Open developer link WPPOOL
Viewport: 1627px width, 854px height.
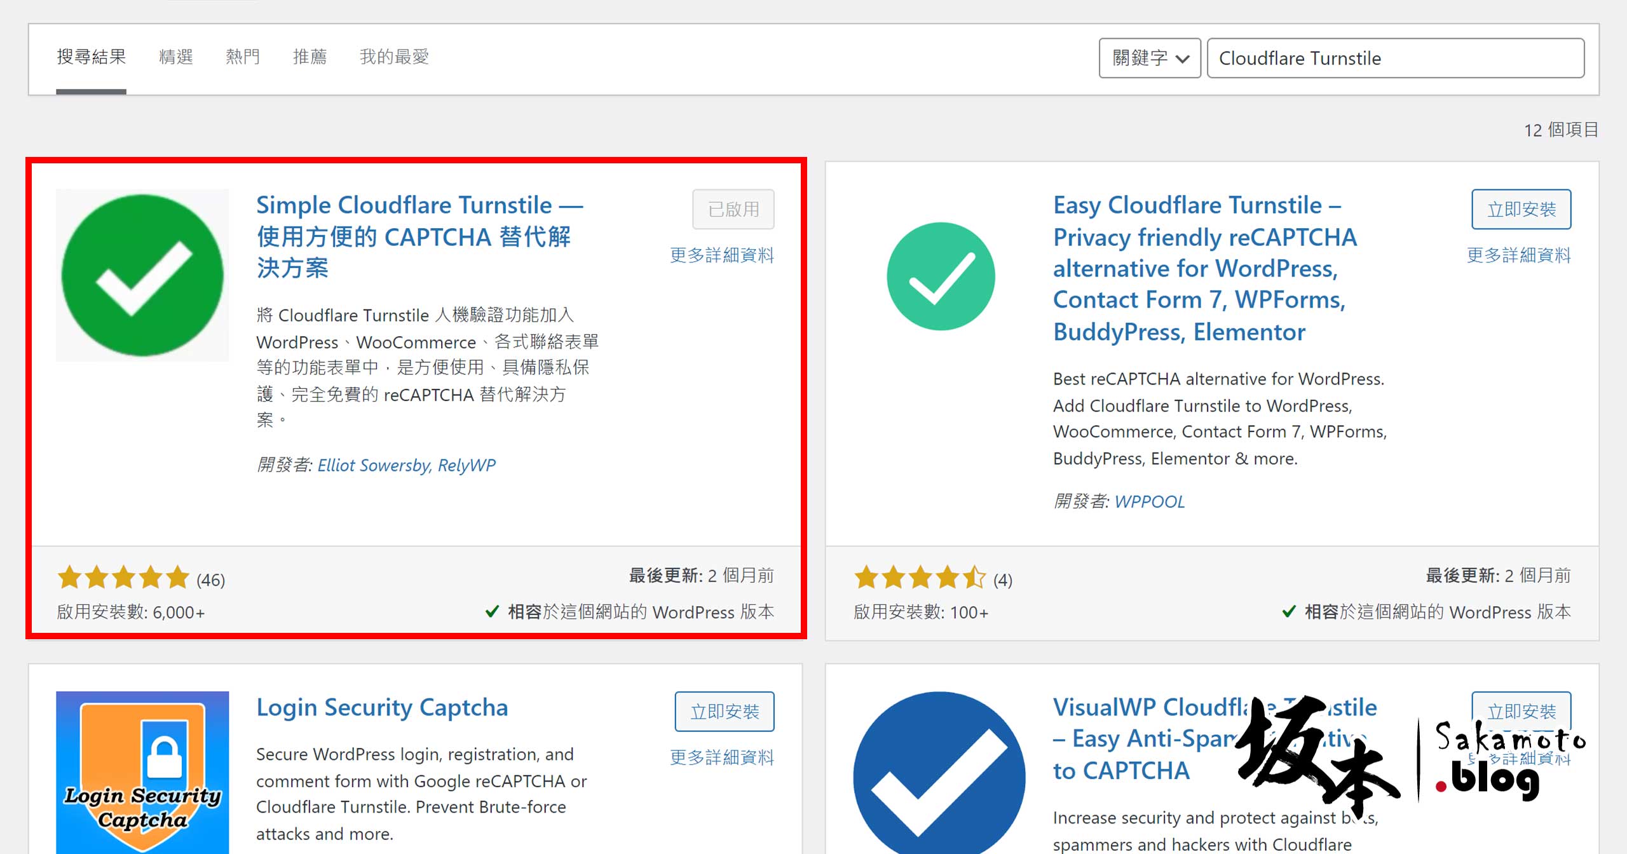click(x=1150, y=501)
